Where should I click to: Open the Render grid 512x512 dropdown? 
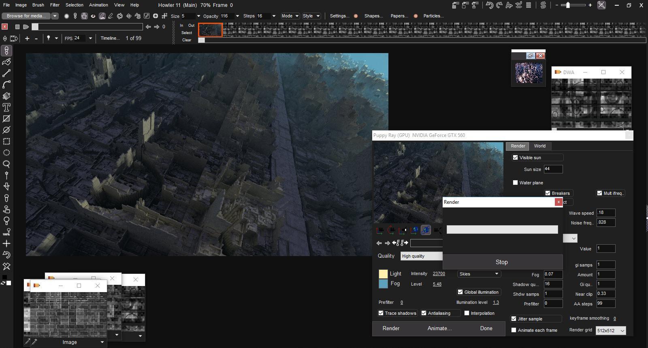coord(611,331)
